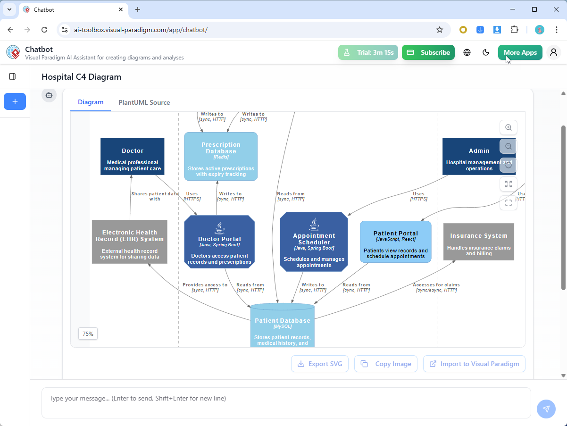Open the language selector globe icon
This screenshot has height=426, width=567.
(x=467, y=52)
